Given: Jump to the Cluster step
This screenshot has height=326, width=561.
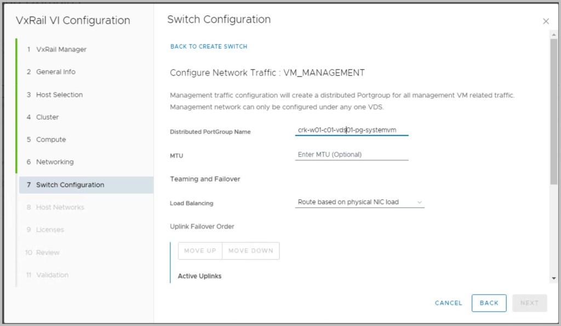Looking at the screenshot, I should tap(47, 117).
